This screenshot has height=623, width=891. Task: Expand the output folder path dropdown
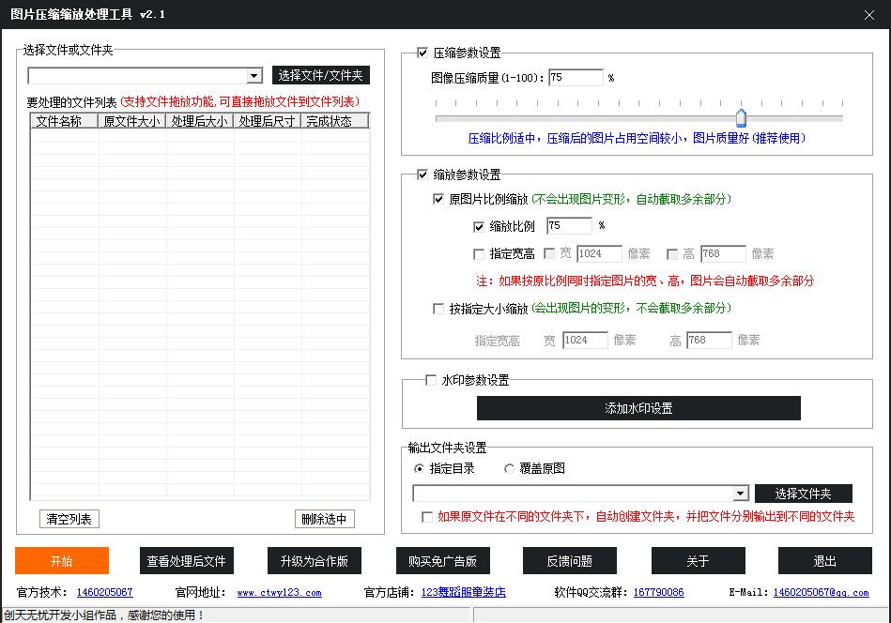pos(740,494)
